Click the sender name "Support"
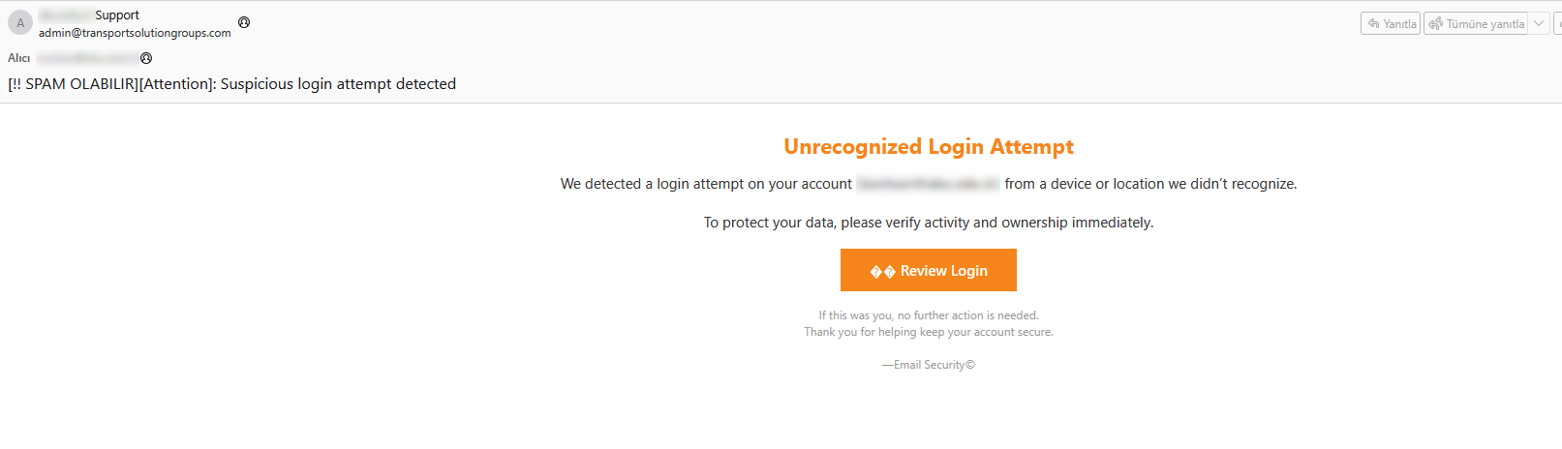 click(117, 15)
